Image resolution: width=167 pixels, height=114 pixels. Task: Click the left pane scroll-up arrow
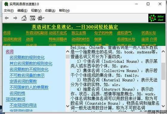68,52
